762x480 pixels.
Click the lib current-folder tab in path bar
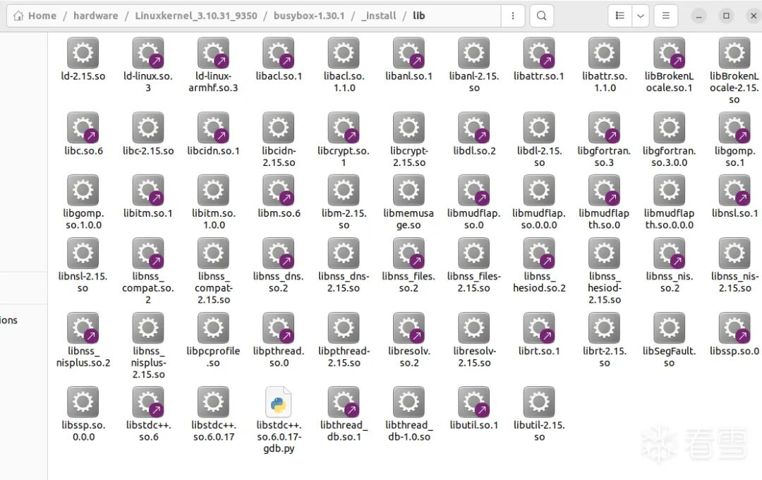point(419,16)
